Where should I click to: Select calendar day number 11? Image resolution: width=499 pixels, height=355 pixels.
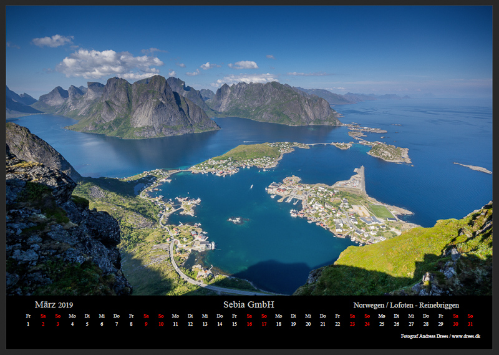click(175, 324)
